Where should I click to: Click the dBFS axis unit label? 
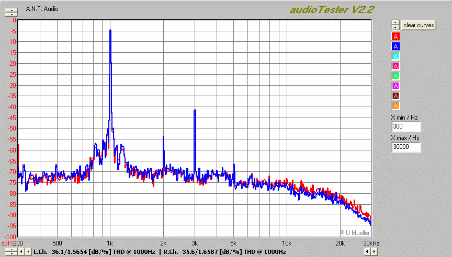(7, 243)
